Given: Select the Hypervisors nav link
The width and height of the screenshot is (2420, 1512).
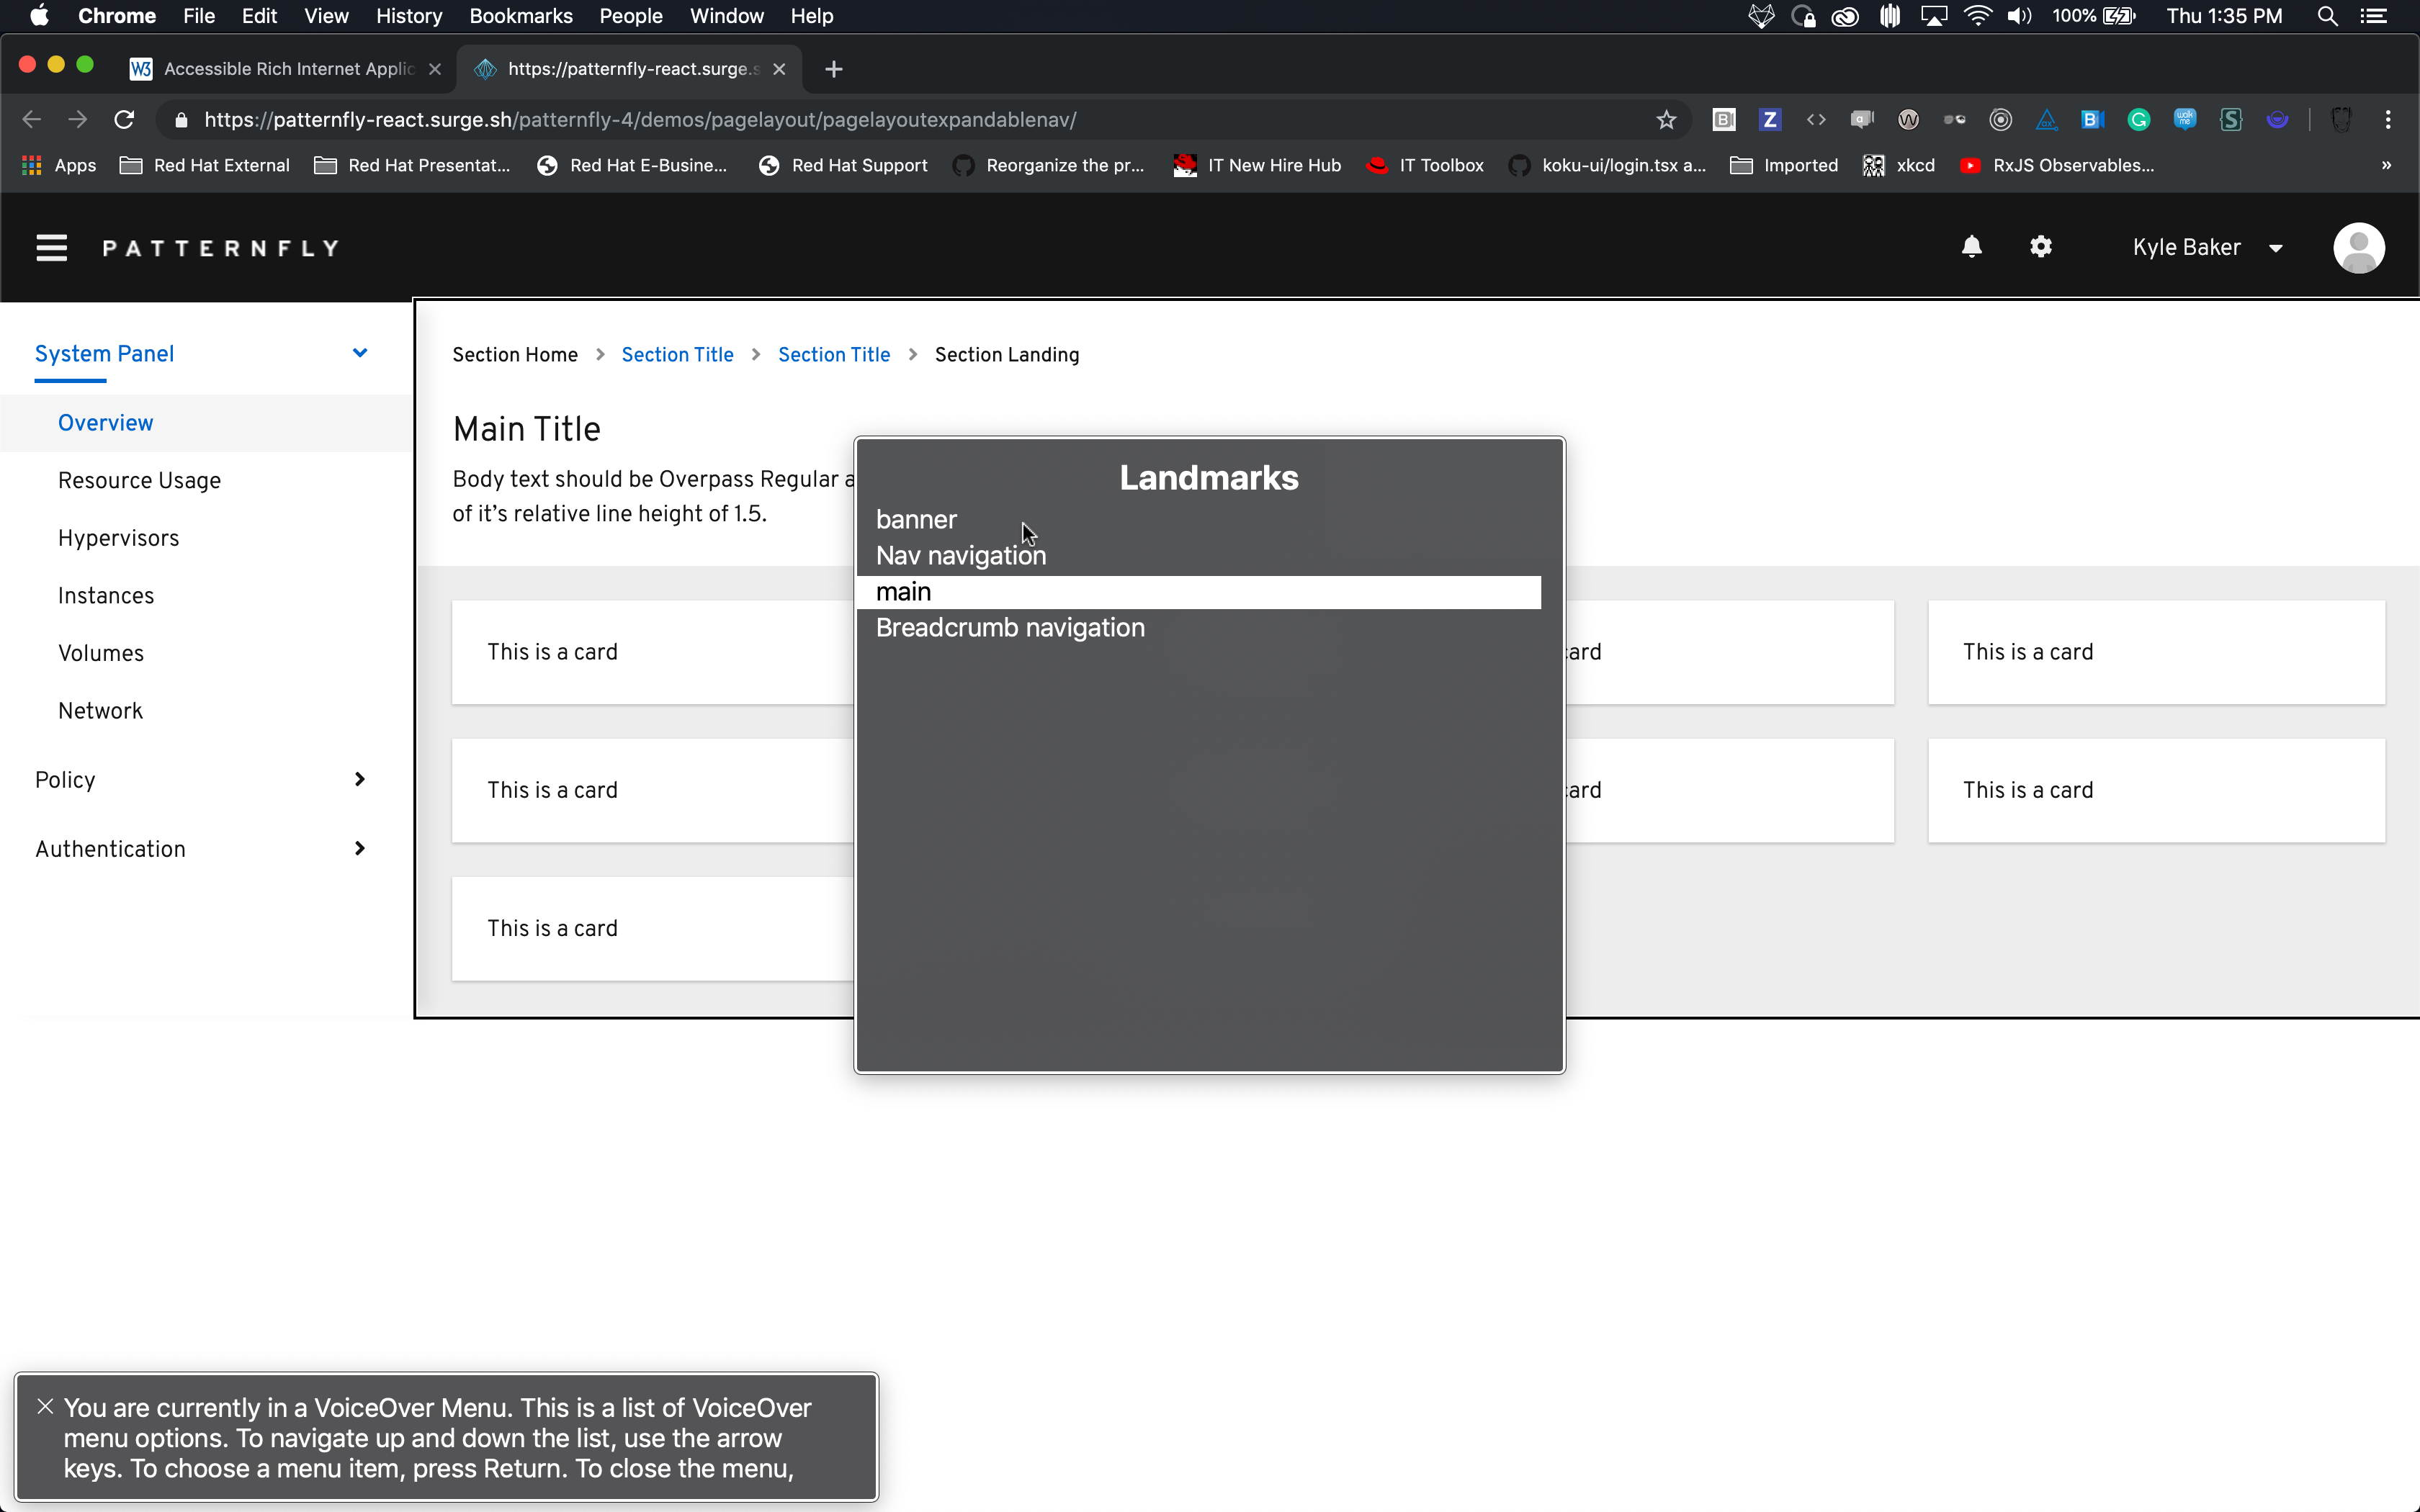Looking at the screenshot, I should pos(118,538).
